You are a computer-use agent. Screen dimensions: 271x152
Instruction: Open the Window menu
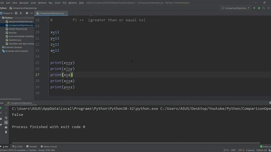point(72,3)
